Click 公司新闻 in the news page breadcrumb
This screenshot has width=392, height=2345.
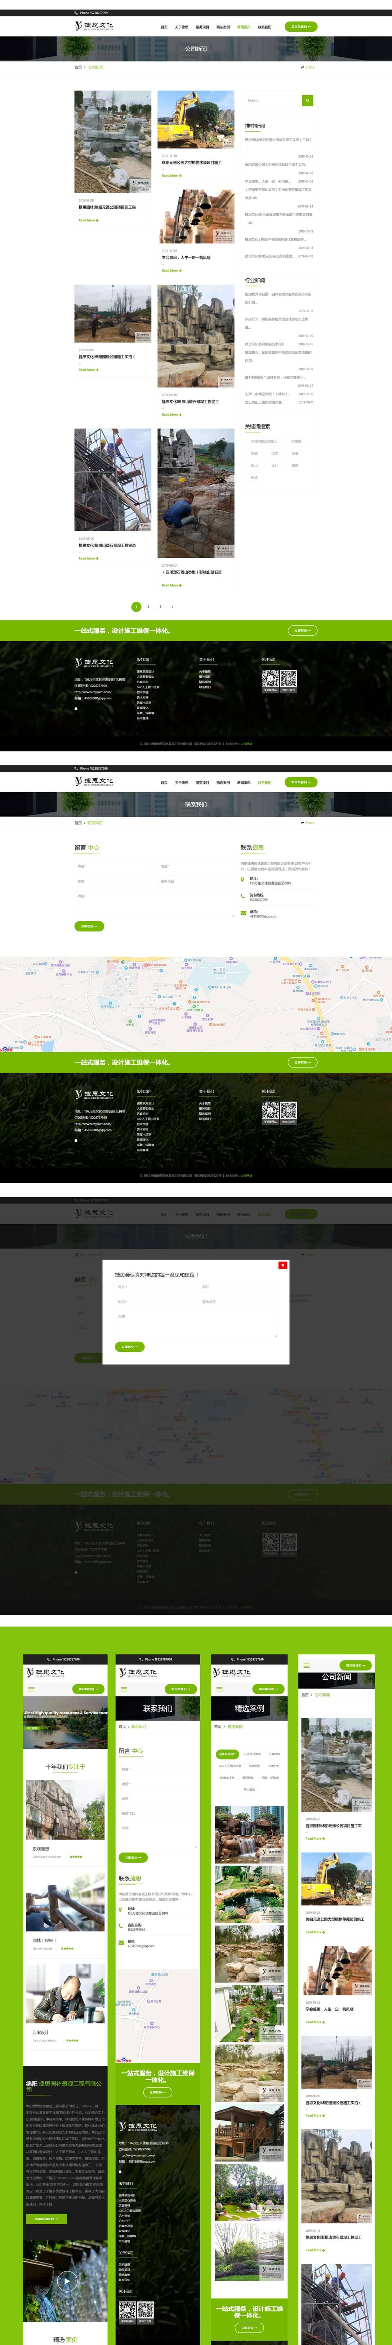(95, 67)
